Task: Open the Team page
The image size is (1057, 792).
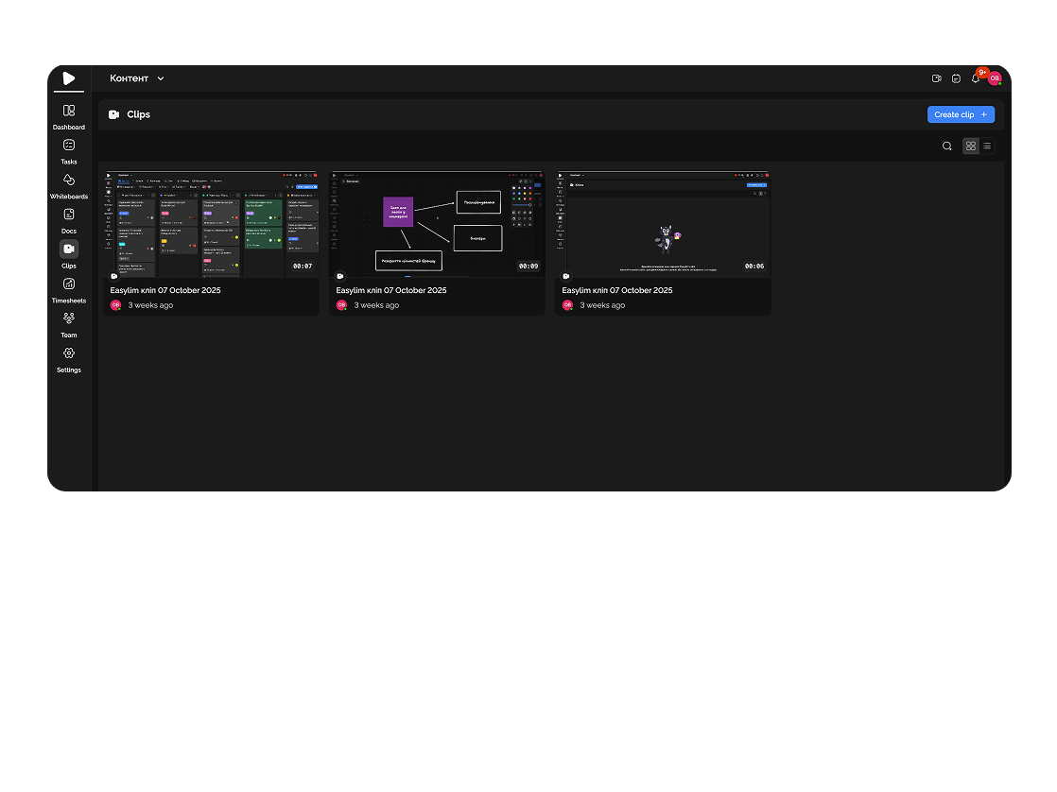Action: point(69,324)
